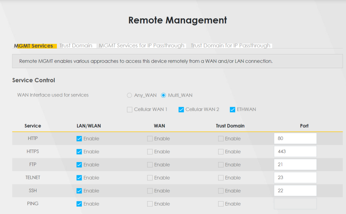Viewport: 346px width, 214px height.
Task: Click the HTTPS port field showing 443
Action: 295,152
